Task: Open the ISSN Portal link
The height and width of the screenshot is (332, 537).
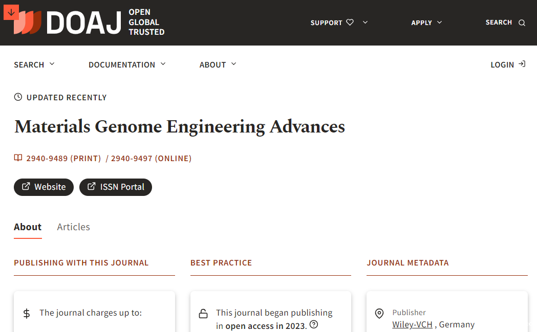Action: coord(116,187)
